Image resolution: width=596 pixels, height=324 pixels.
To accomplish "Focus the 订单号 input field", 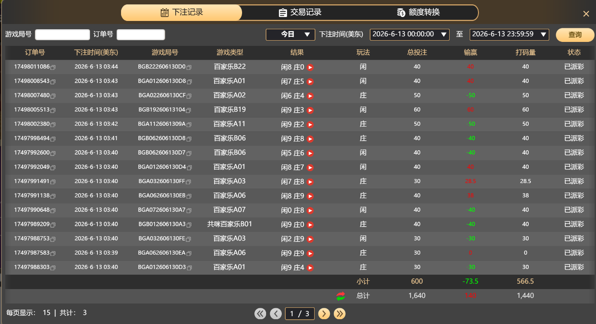I will coord(141,34).
